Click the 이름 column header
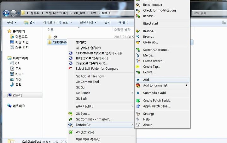Viewport: 227px width, 143px height. point(50,30)
